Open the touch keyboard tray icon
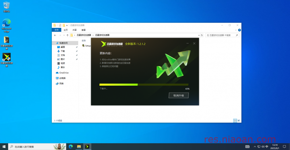290x150 pixels. 248,147
